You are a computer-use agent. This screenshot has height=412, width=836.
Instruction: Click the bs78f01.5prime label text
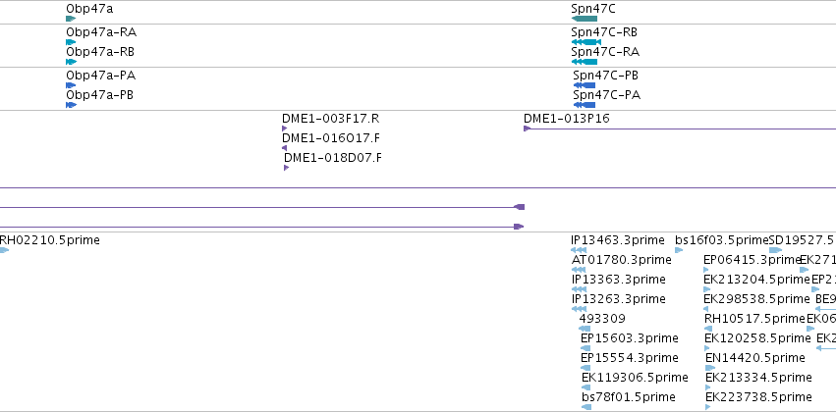coord(629,396)
